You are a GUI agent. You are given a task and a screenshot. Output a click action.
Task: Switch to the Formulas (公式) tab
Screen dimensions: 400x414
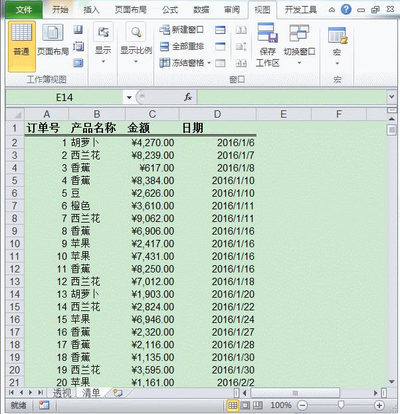click(x=170, y=10)
